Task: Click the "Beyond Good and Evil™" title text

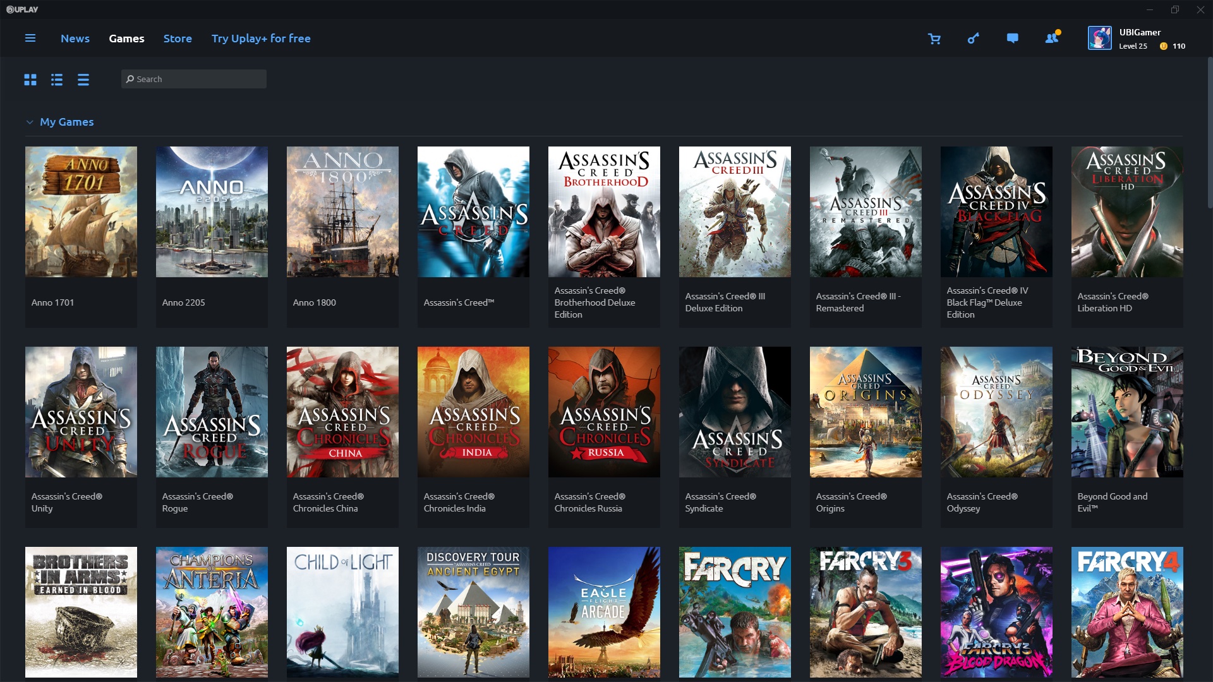Action: pos(1113,503)
